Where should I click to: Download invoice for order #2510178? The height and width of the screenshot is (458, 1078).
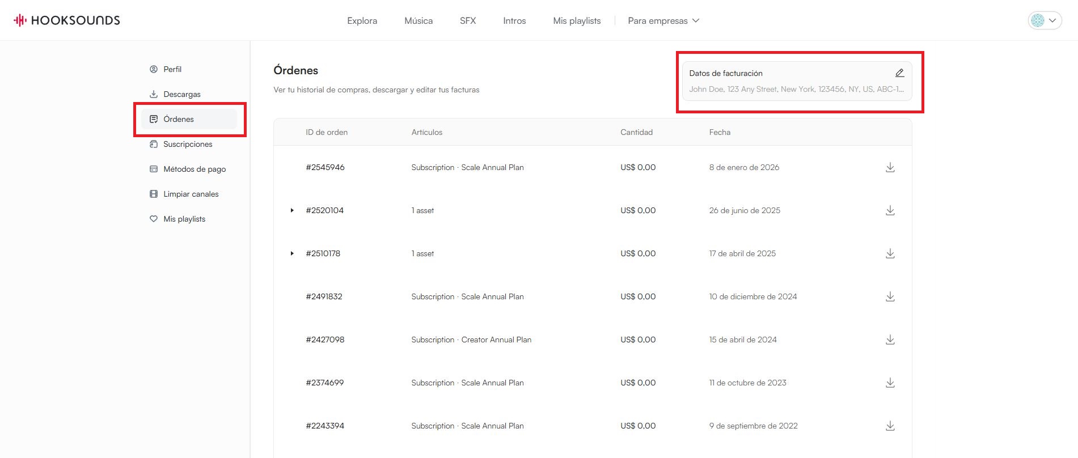point(890,253)
